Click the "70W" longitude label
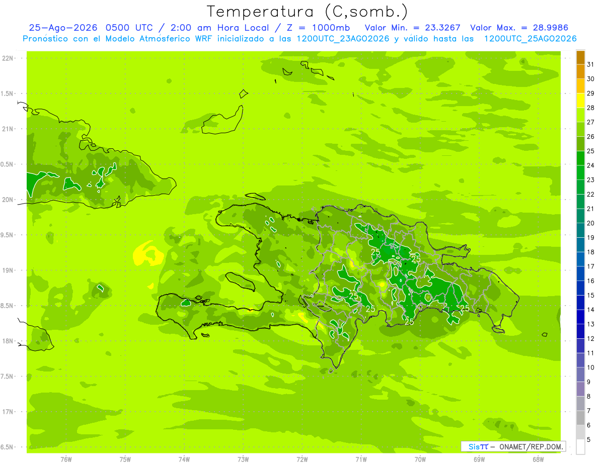Viewport: 604px width, 466px height. click(x=420, y=458)
